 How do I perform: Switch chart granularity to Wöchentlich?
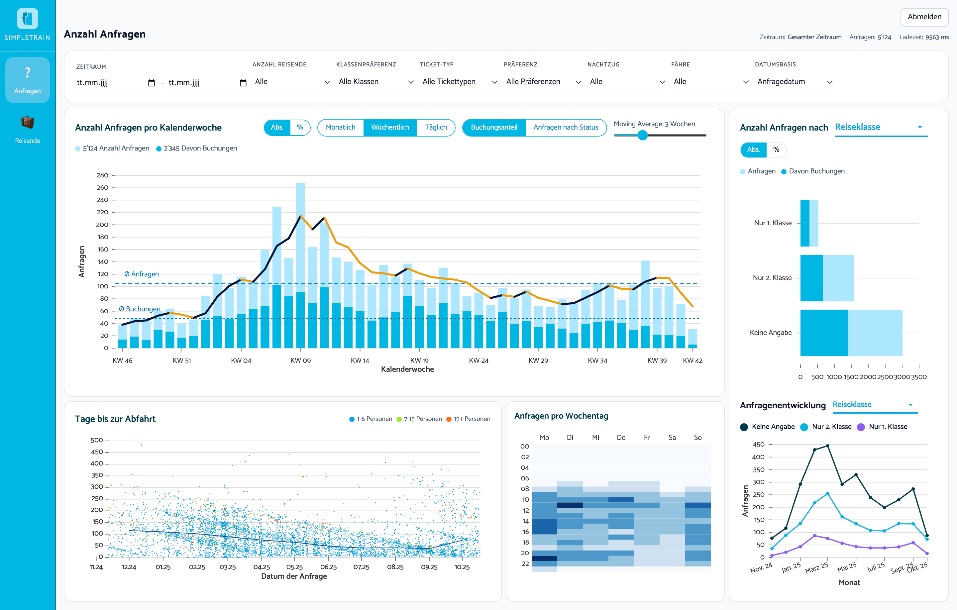click(x=390, y=128)
